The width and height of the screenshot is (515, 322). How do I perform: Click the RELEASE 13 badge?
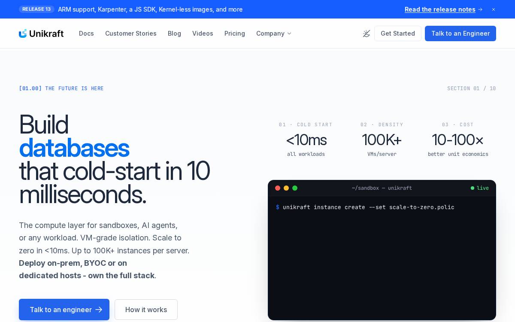36,9
